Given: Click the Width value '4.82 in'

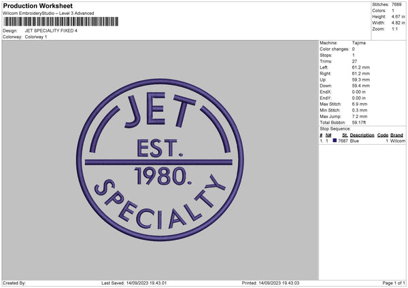Looking at the screenshot, I should click(x=398, y=23).
